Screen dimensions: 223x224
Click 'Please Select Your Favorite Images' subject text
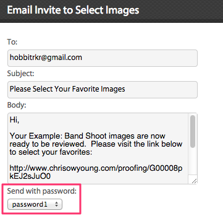tap(67, 89)
